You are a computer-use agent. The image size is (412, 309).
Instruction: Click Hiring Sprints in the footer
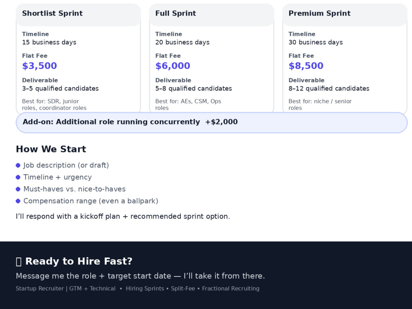coord(145,288)
